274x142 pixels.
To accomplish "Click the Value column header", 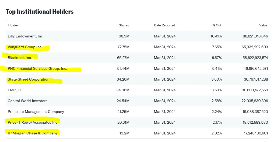I will click(x=263, y=25).
